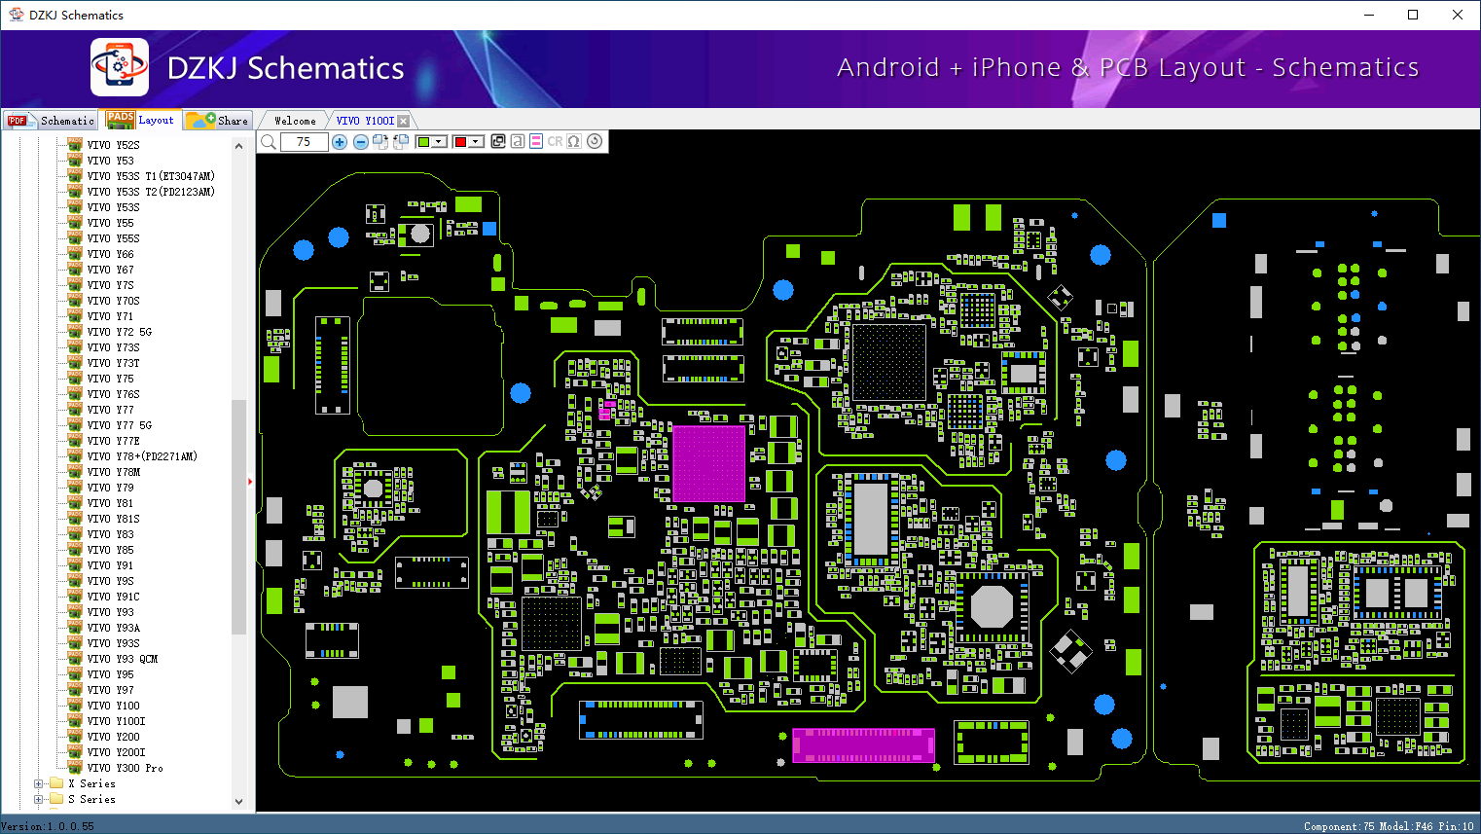Select VIVO Y72 5G in the tree
The image size is (1481, 834).
click(x=120, y=332)
